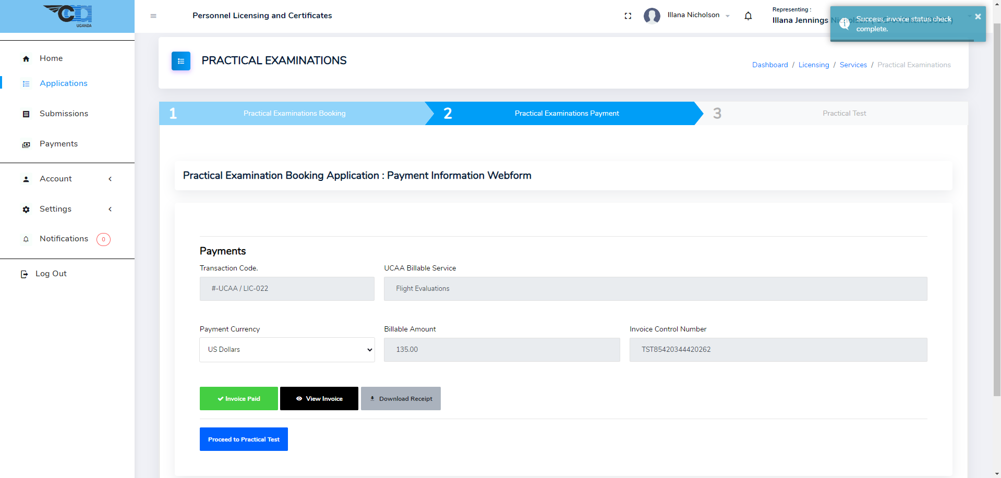The width and height of the screenshot is (1001, 478).
Task: Click the Practical Examinations list icon
Action: tap(181, 61)
